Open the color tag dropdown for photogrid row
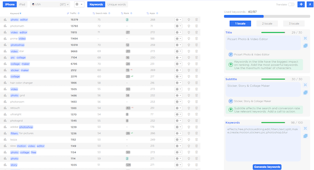The image size is (314, 170). coord(178,121)
